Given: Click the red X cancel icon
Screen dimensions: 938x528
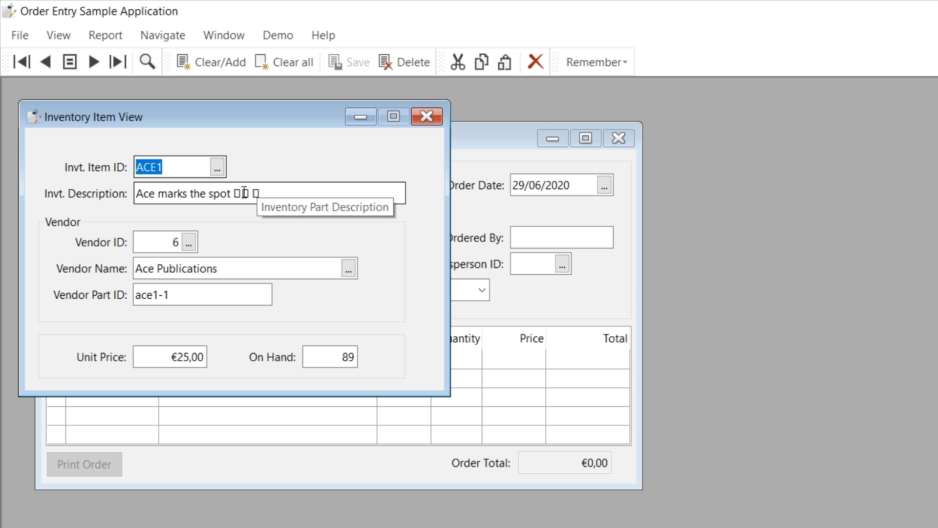Looking at the screenshot, I should (536, 62).
